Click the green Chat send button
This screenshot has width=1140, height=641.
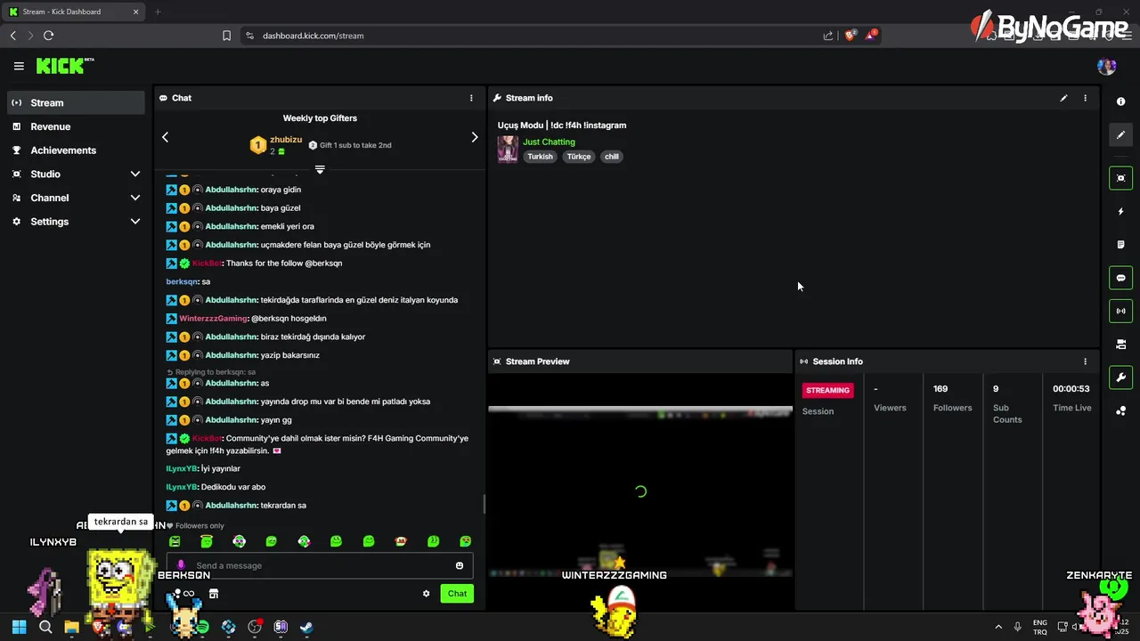pos(457,594)
